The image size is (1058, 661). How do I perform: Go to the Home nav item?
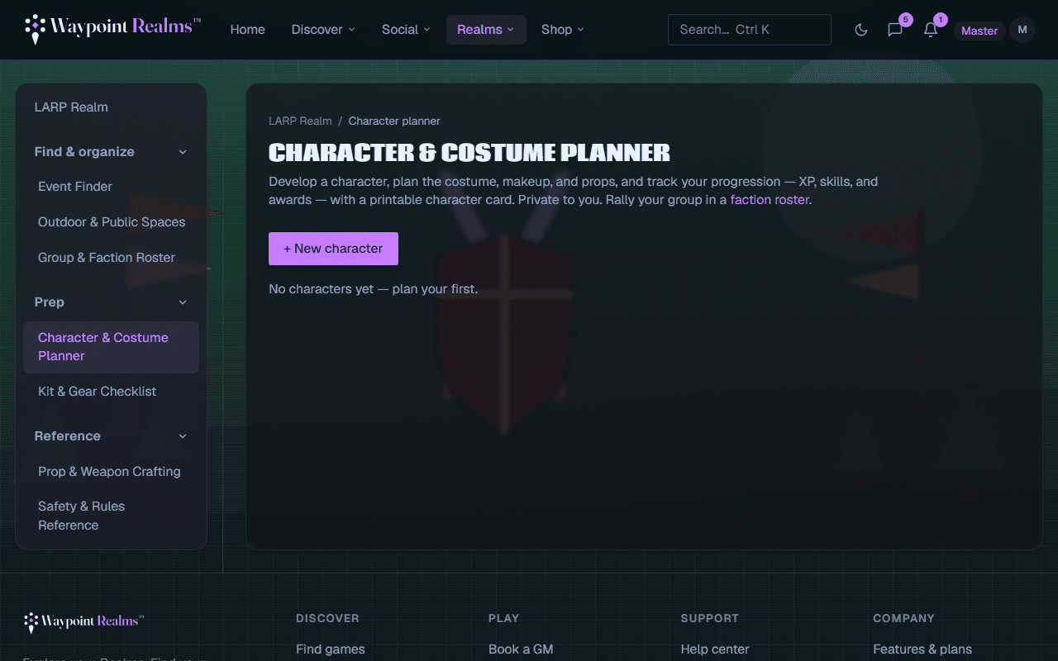point(247,29)
